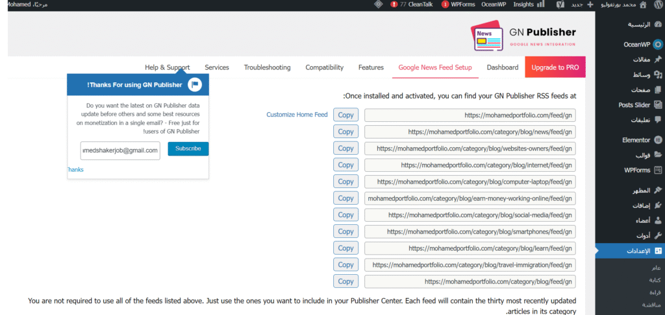Image resolution: width=665 pixels, height=315 pixels.
Task: Click the email input field in the popup
Action: pyautogui.click(x=120, y=150)
